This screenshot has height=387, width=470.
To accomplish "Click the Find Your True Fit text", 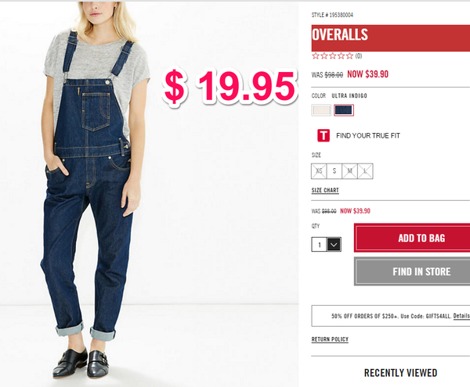I will click(368, 136).
